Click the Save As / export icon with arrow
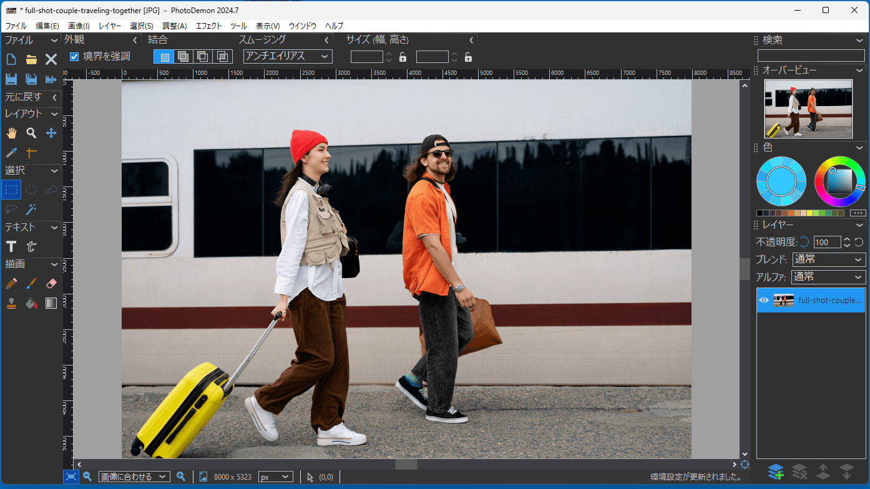The image size is (870, 489). point(51,79)
